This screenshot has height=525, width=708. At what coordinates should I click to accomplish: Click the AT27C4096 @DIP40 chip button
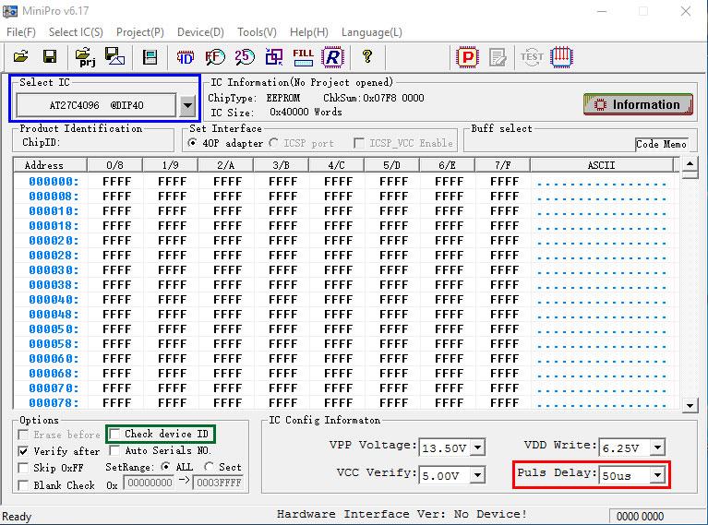point(96,105)
